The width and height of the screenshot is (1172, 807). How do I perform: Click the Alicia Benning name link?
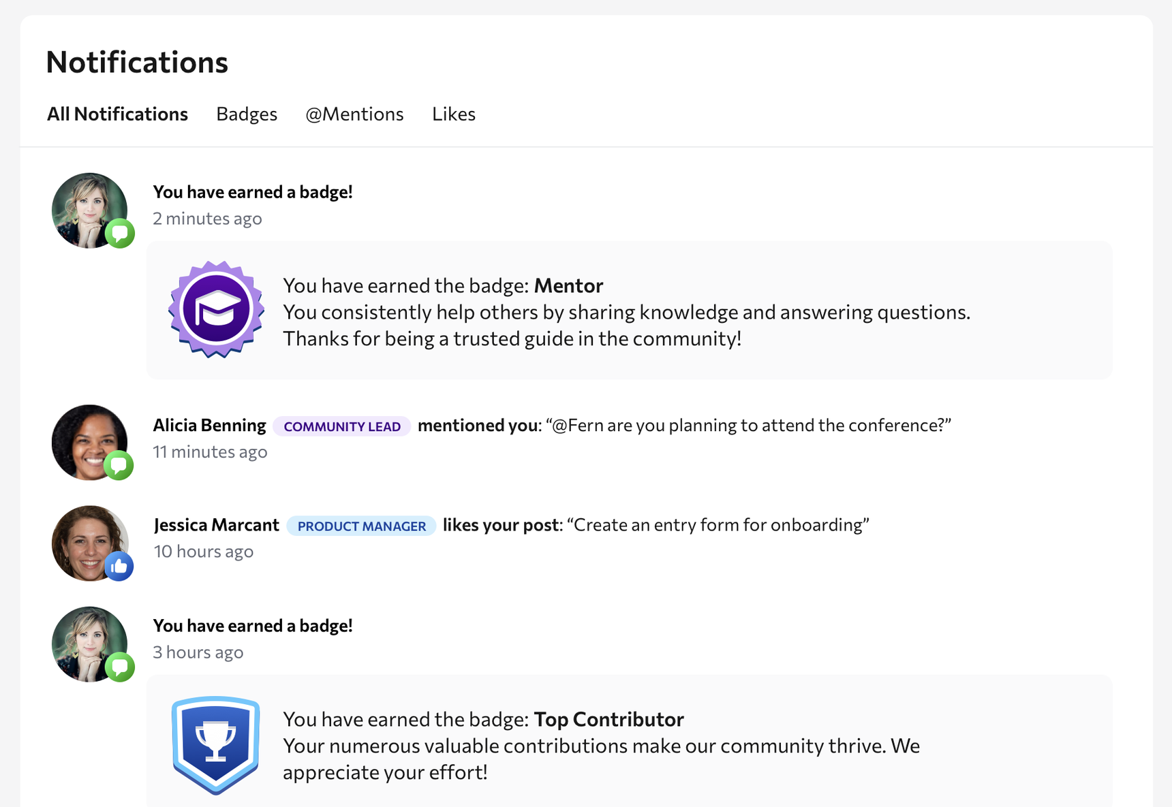[209, 426]
